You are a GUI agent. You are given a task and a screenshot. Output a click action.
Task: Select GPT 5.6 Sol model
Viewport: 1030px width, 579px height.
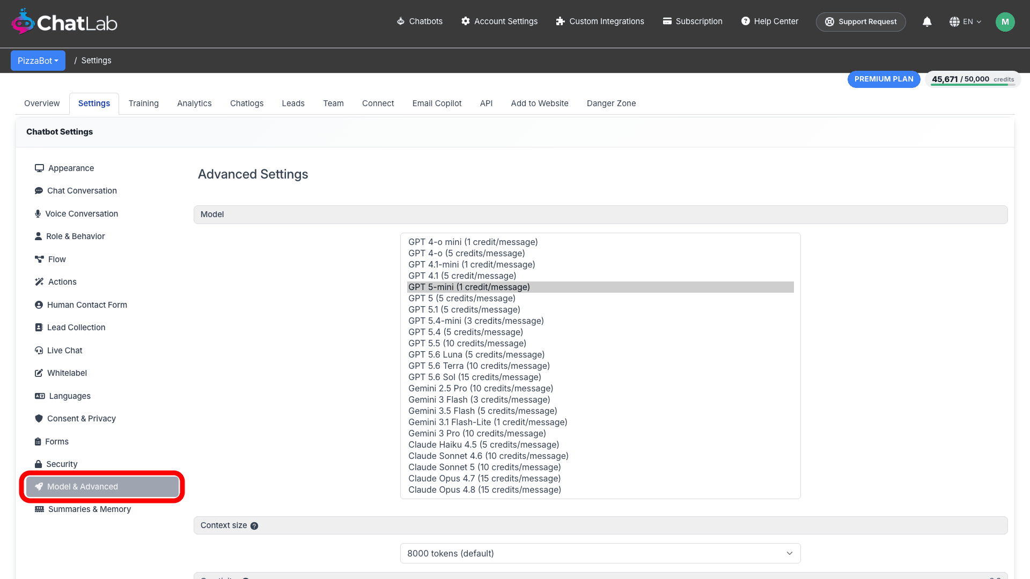[x=600, y=377]
